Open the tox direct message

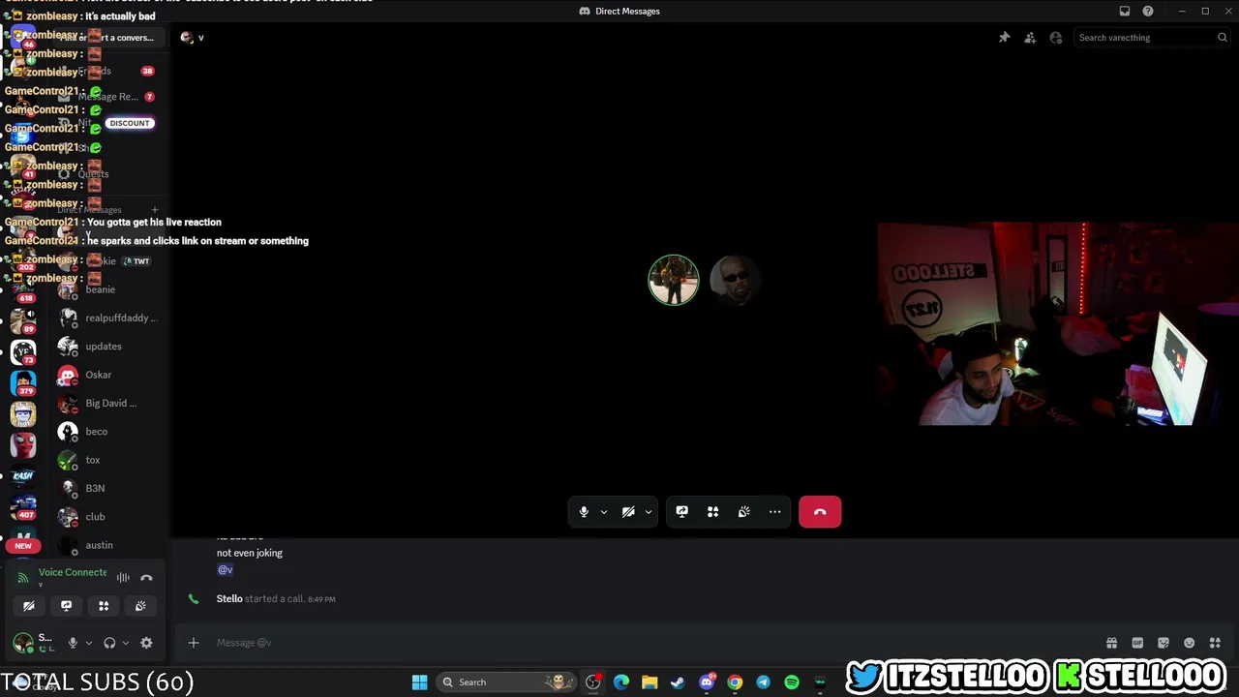point(106,460)
